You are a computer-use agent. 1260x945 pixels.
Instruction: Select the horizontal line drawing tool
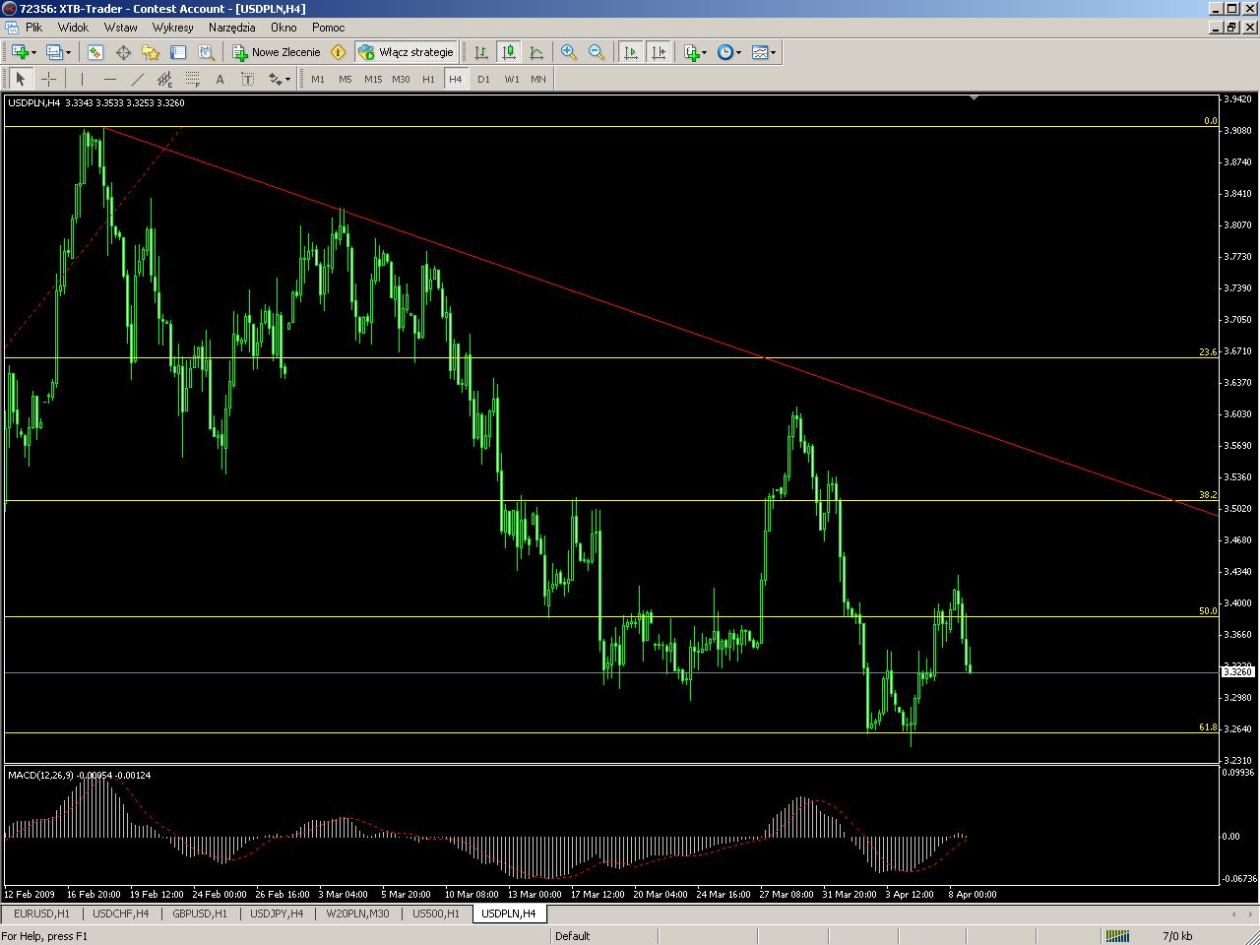click(109, 79)
